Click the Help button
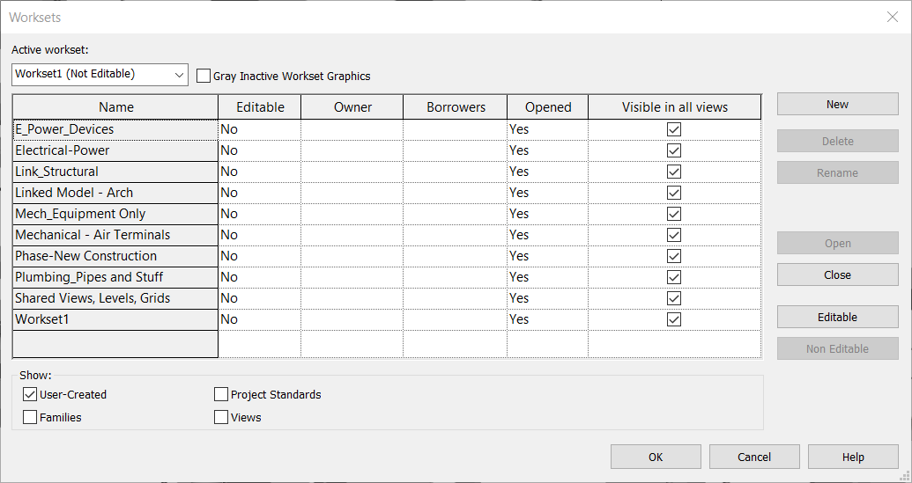The width and height of the screenshot is (912, 483). (852, 457)
